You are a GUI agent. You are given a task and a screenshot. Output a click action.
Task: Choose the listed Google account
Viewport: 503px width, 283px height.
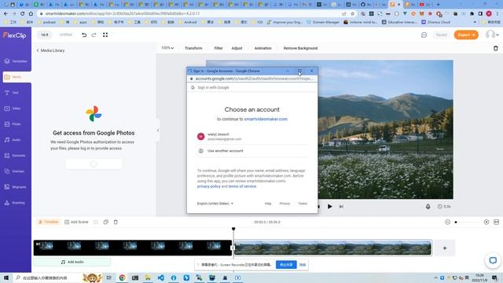tap(252, 137)
